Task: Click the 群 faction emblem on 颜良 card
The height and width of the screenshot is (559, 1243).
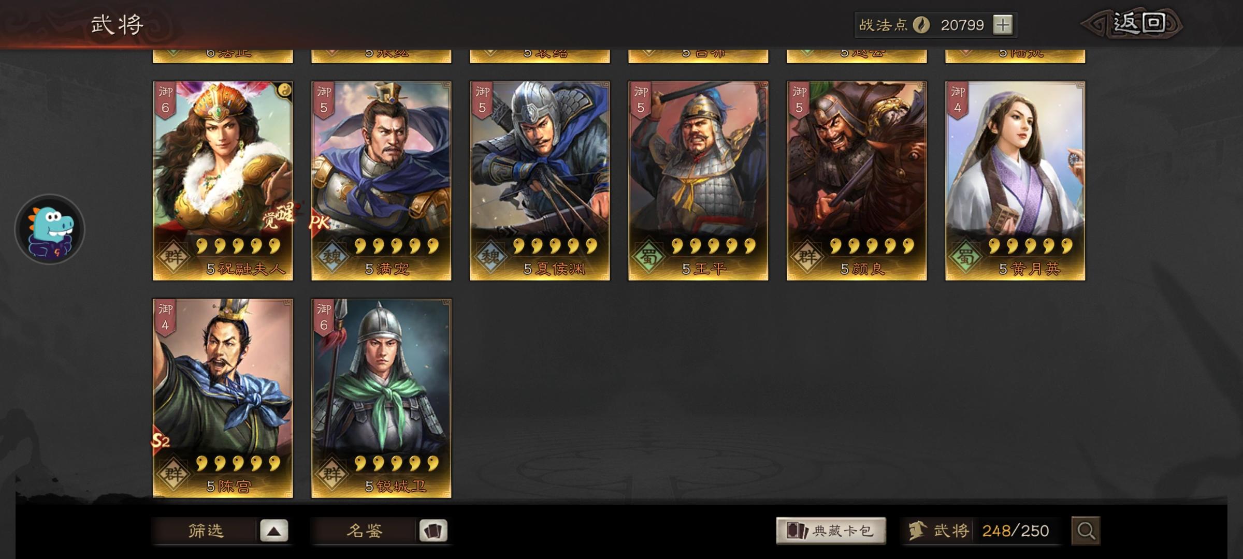Action: [x=807, y=257]
